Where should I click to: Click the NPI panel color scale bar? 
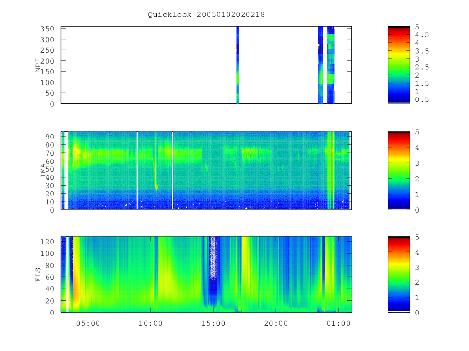[x=399, y=65]
